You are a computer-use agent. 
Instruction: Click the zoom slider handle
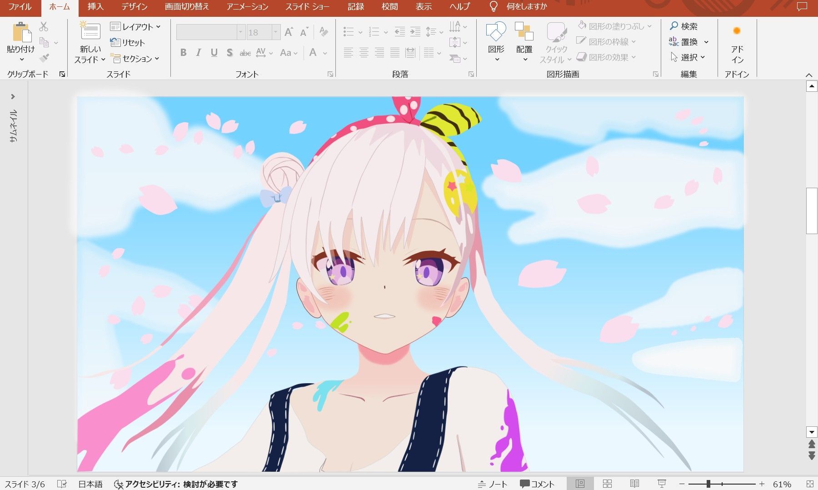(708, 484)
